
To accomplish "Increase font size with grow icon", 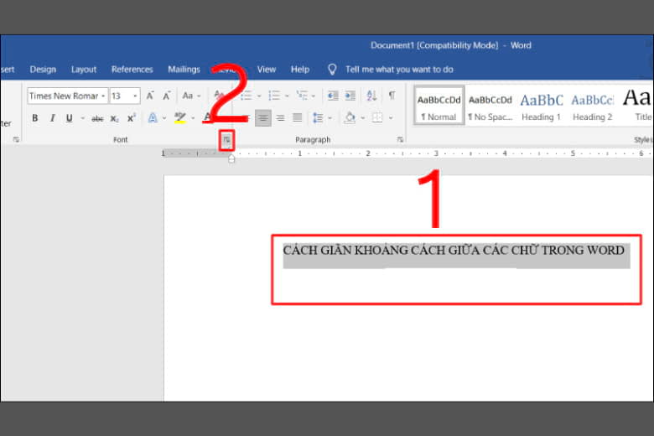I will (x=150, y=96).
